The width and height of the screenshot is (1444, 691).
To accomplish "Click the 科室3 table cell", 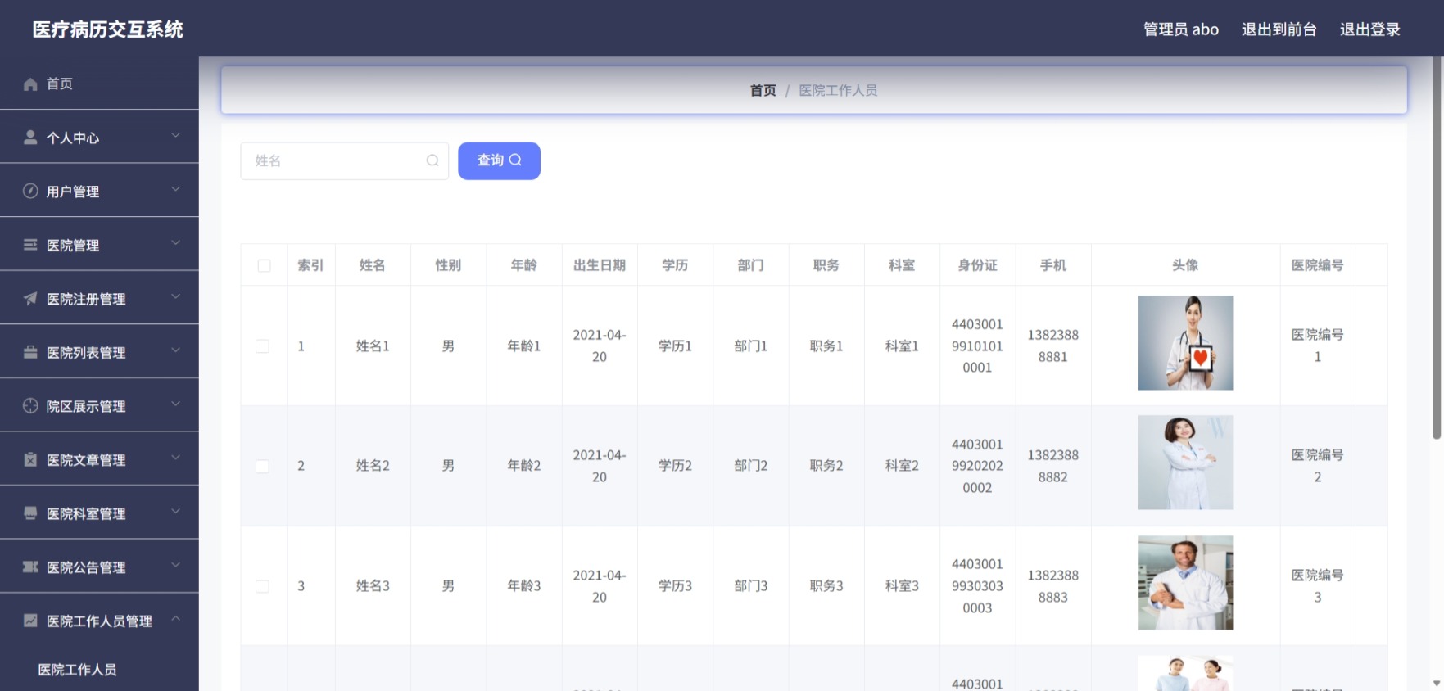I will 902,586.
